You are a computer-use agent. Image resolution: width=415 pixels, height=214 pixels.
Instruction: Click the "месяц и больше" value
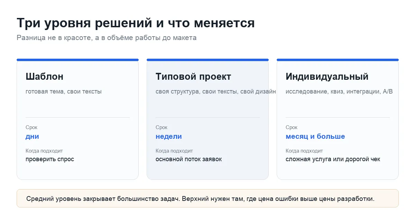(x=315, y=136)
